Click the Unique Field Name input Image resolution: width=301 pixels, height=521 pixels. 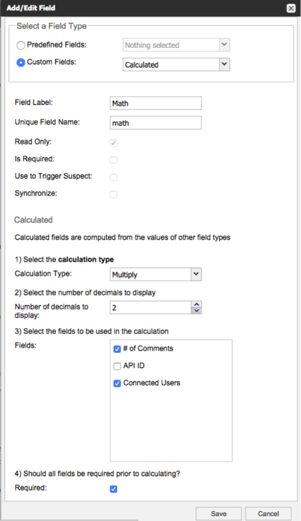[156, 123]
